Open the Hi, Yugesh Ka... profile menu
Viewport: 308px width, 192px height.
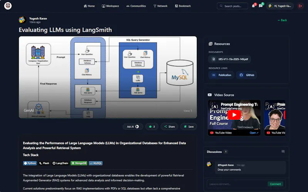[x=280, y=6]
